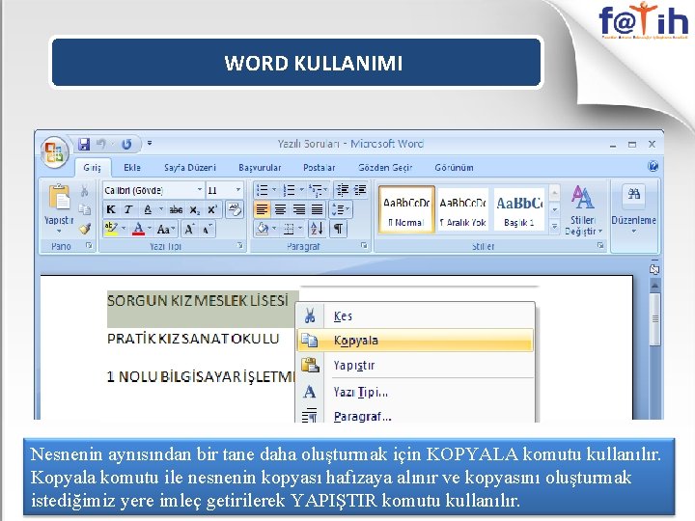This screenshot has width=695, height=521.
Task: Save document with quick access Save icon
Action: 84,144
